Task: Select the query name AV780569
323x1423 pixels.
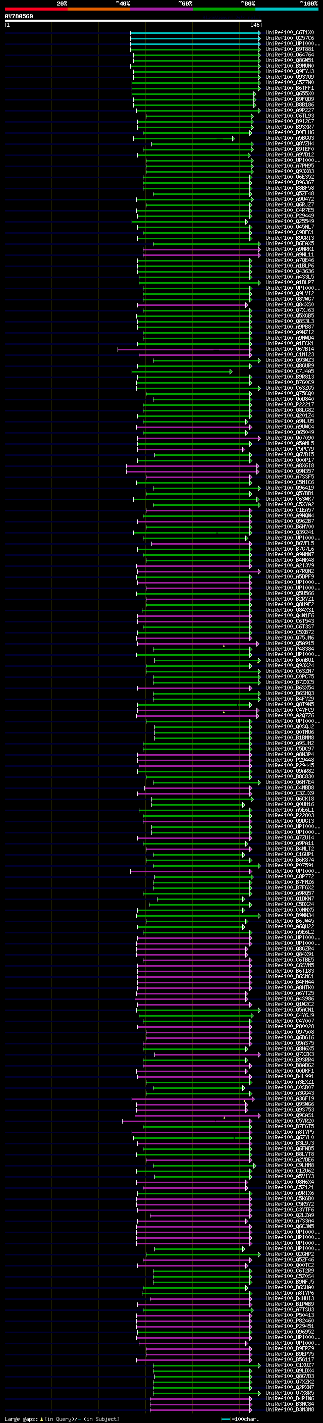Action: (x=19, y=16)
